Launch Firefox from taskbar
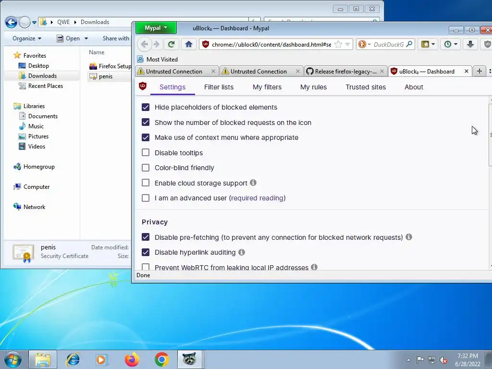The height and width of the screenshot is (369, 492). click(132, 359)
